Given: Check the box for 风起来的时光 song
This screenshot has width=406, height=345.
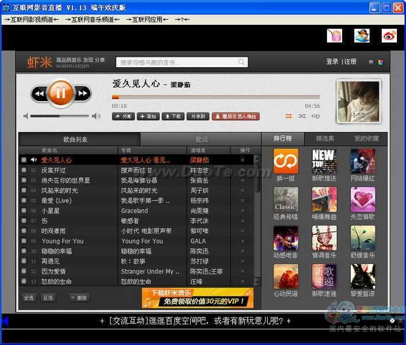Looking at the screenshot, I should click(x=24, y=190).
